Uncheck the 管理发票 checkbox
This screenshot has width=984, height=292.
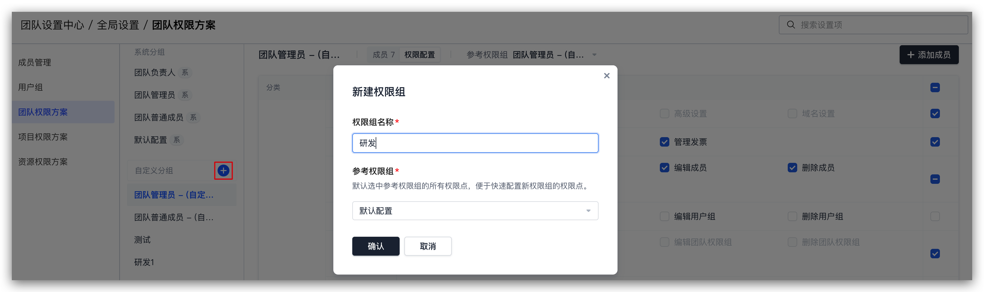tap(664, 142)
